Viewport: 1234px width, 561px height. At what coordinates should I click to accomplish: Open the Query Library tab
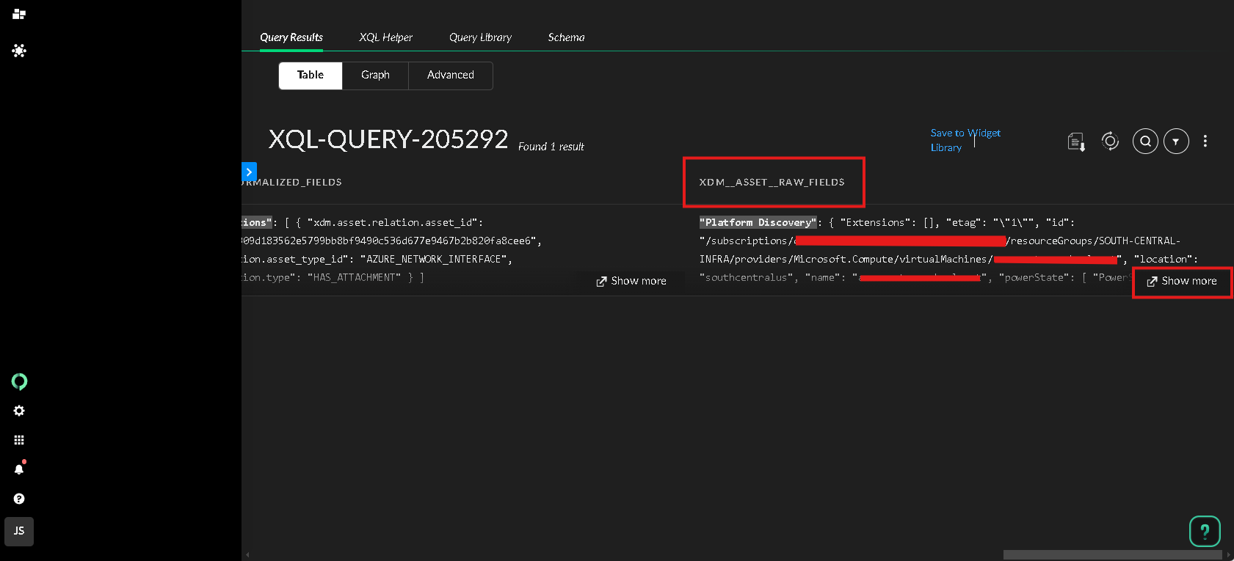click(480, 37)
